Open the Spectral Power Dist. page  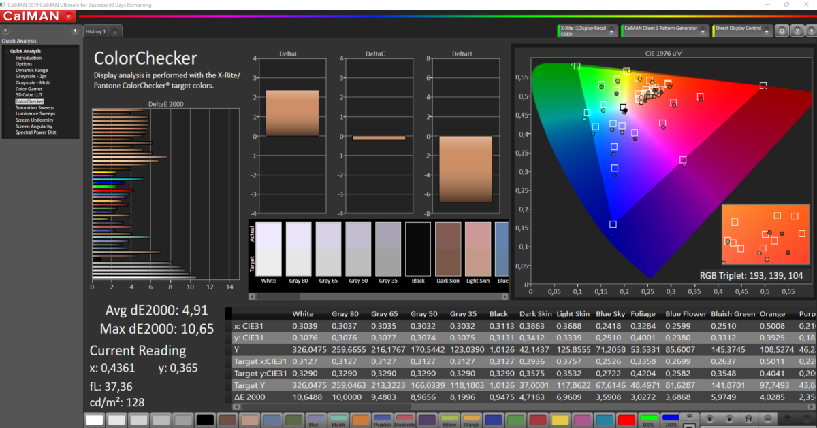pyautogui.click(x=35, y=132)
